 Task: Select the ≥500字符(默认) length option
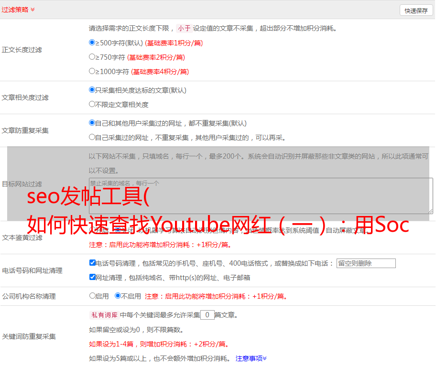click(x=92, y=43)
